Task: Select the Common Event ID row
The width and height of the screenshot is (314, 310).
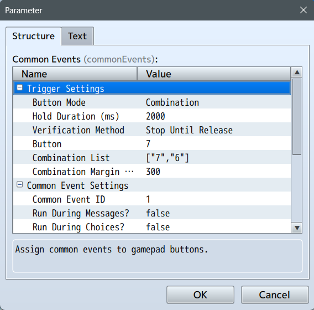Action: 152,199
